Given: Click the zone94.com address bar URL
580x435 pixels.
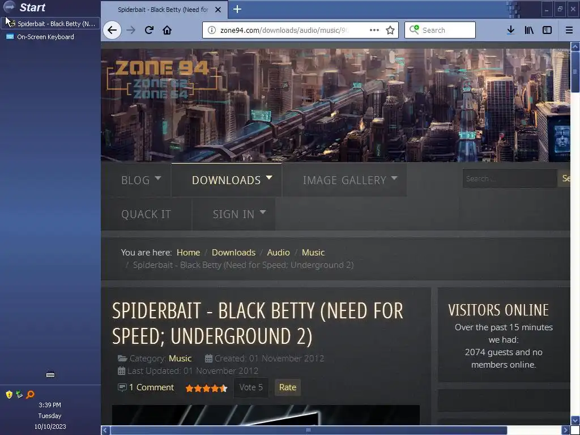Looking at the screenshot, I should (285, 30).
